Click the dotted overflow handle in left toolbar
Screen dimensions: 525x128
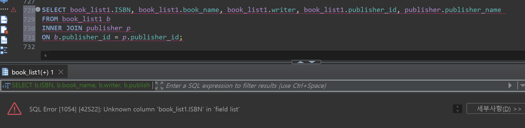pyautogui.click(x=4, y=9)
